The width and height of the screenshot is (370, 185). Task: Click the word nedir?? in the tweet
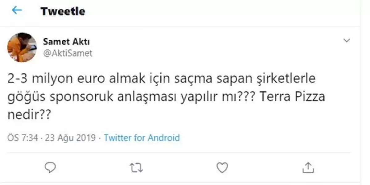29,116
